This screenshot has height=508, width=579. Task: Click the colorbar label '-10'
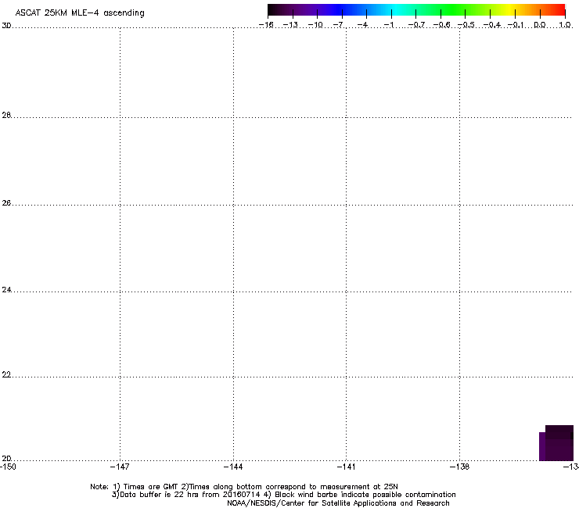[x=315, y=25]
